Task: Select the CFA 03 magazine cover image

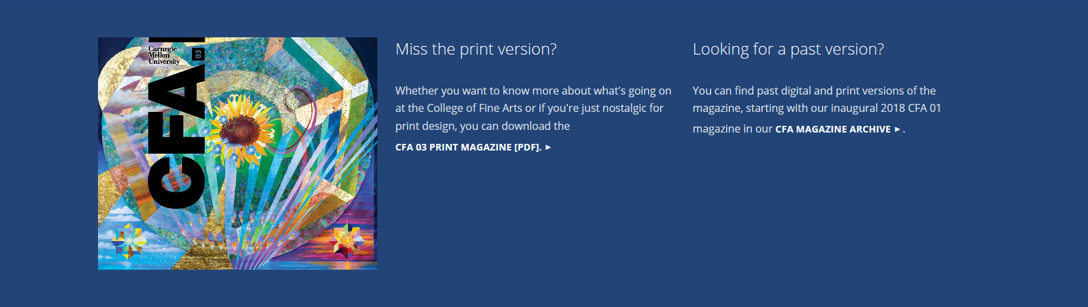Action: coord(237,153)
